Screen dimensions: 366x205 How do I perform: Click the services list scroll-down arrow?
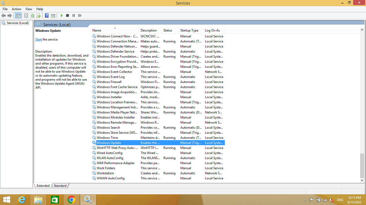pos(362,180)
